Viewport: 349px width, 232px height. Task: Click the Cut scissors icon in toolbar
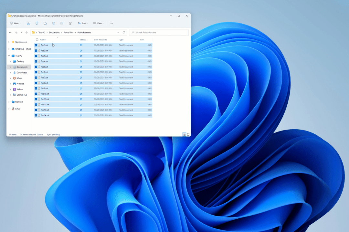click(28, 23)
